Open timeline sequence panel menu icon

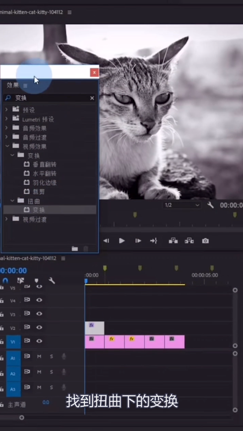(63, 259)
